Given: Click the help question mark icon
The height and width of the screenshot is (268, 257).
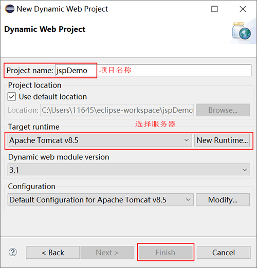Looking at the screenshot, I should tap(13, 252).
